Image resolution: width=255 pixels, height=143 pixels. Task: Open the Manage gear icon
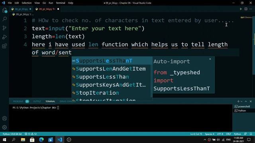[x=4, y=127]
